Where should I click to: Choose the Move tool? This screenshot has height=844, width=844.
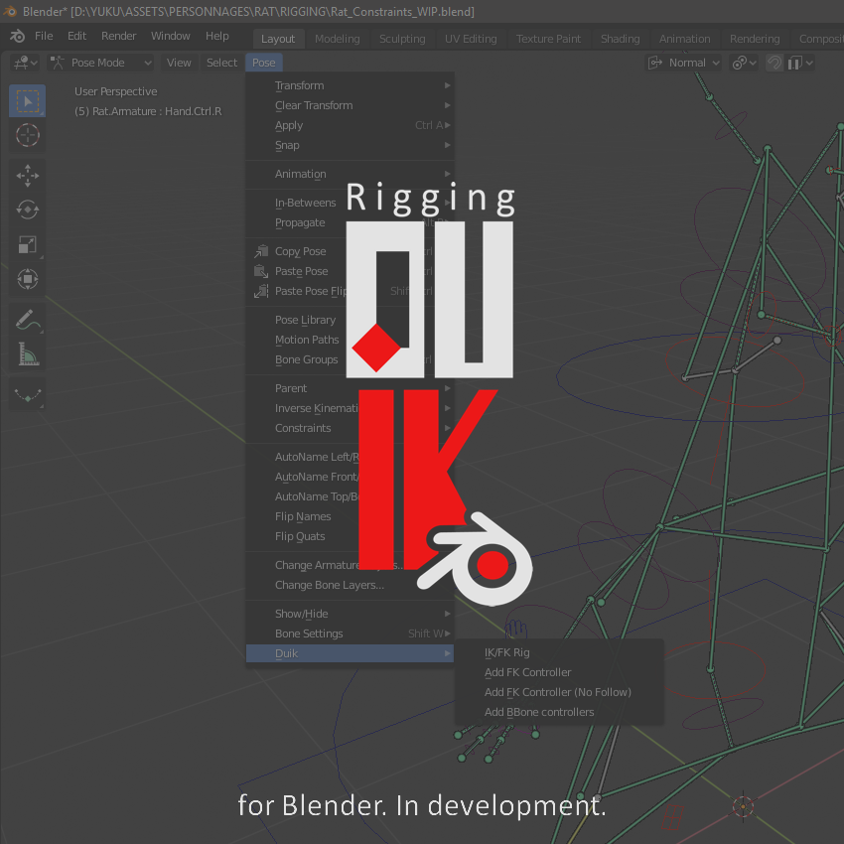[x=27, y=176]
